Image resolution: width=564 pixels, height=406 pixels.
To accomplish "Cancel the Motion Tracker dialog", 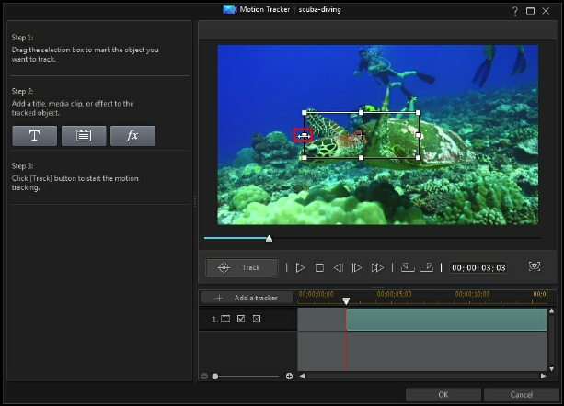I will pos(521,395).
